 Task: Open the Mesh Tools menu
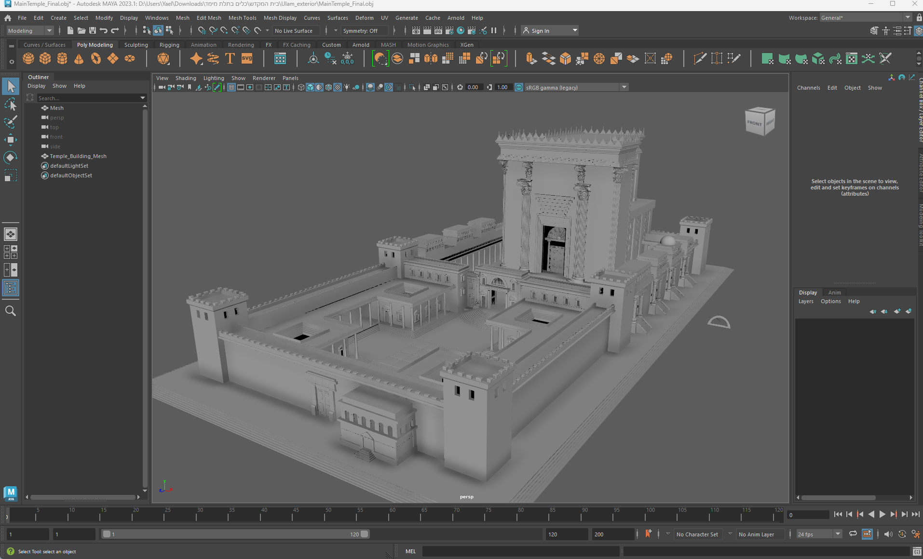[242, 18]
